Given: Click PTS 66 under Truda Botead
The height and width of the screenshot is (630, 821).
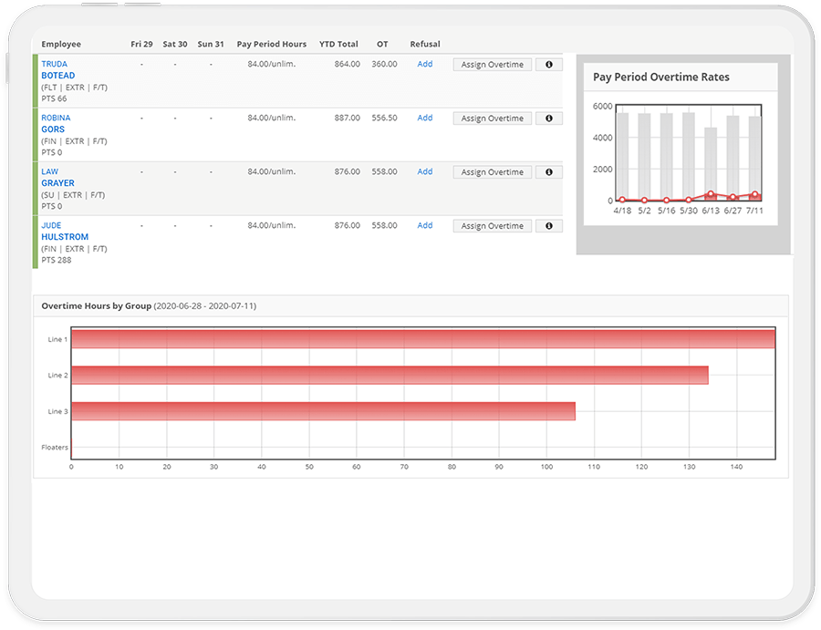Looking at the screenshot, I should 54,98.
